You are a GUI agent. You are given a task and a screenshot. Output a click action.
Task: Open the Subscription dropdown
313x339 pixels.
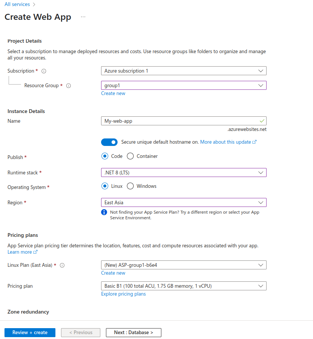pos(183,71)
